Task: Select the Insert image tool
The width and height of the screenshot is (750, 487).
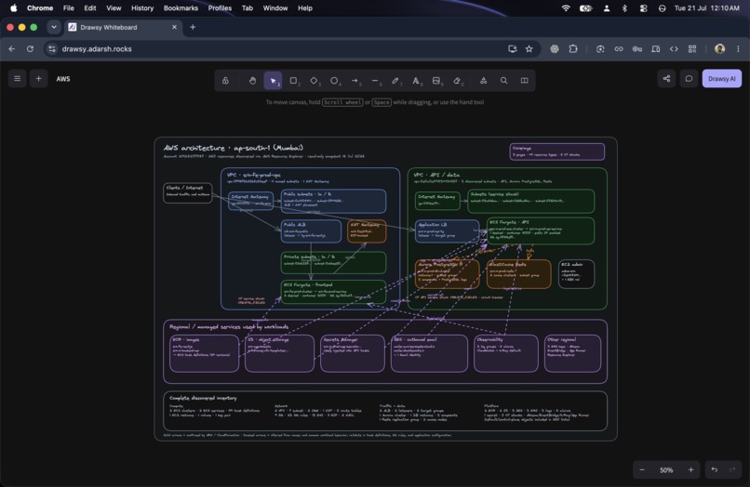Action: pos(436,81)
